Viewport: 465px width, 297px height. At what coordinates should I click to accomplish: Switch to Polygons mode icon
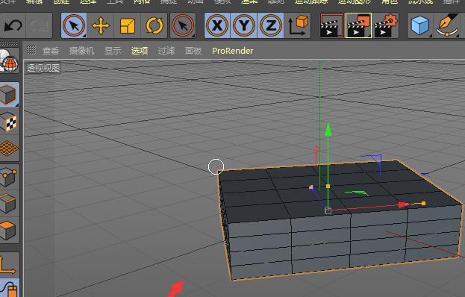point(8,230)
